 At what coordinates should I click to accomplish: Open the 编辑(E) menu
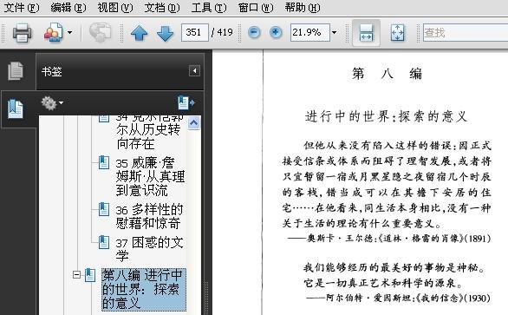(x=68, y=7)
